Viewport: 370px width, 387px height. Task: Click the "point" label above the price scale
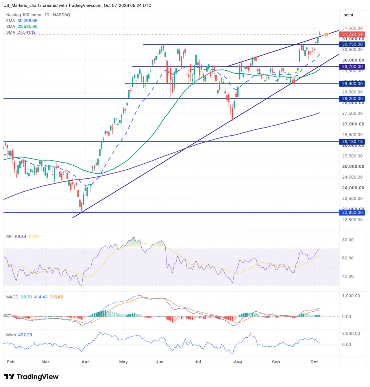point(348,15)
